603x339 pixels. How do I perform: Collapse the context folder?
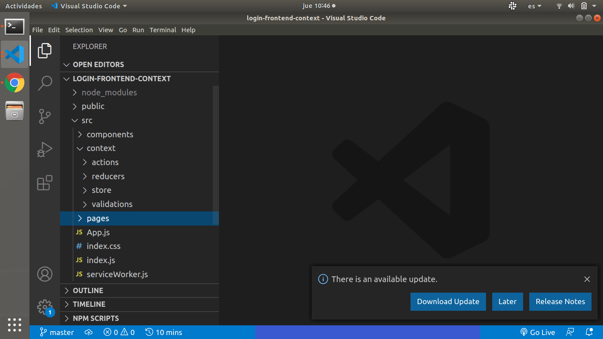tap(101, 148)
